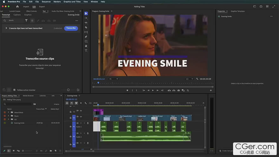279x157 pixels.
Task: Add a marker in the Program monitor
Action: pyautogui.click(x=127, y=90)
